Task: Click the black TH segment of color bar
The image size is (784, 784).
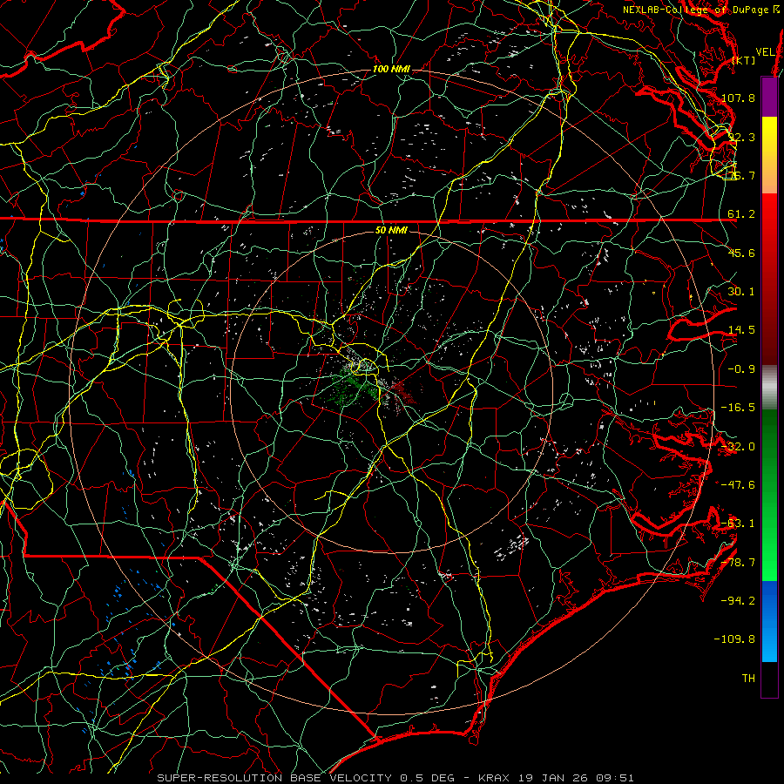Action: coord(769,679)
